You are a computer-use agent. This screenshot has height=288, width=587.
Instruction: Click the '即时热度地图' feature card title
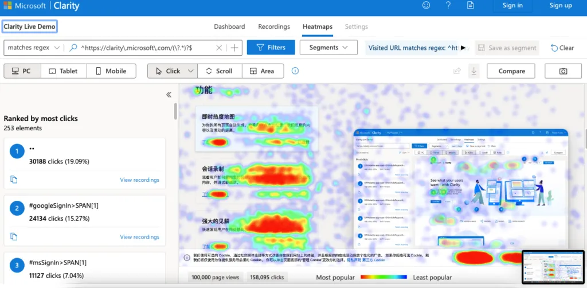[218, 116]
